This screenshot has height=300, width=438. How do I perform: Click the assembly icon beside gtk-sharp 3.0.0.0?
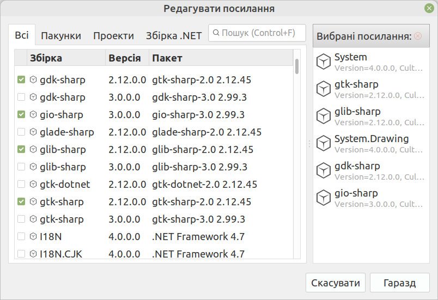pos(33,219)
